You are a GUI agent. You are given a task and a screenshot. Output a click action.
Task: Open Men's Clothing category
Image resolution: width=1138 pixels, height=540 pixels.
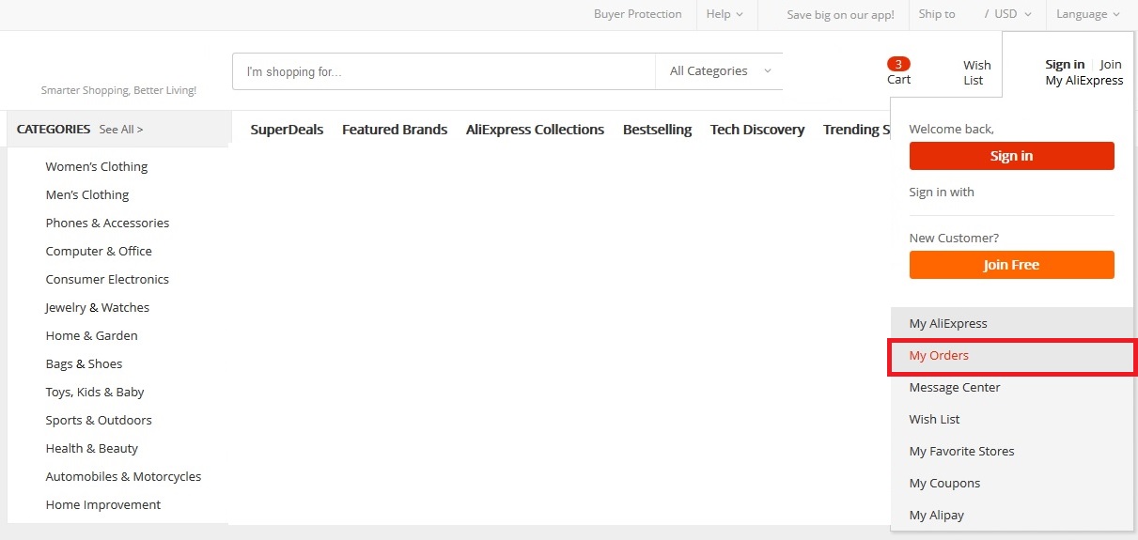pyautogui.click(x=87, y=194)
